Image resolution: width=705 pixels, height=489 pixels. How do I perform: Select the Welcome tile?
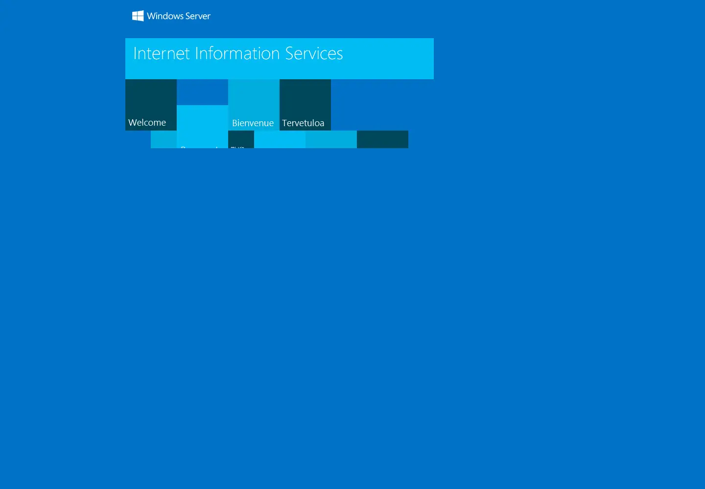point(151,105)
